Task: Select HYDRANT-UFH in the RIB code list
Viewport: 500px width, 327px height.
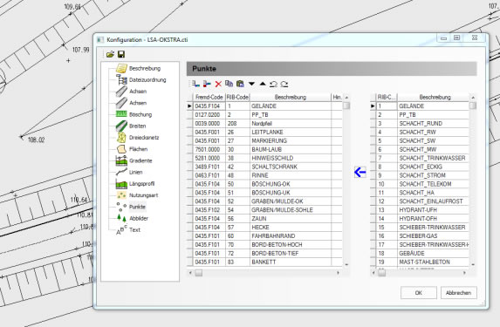Action: (420, 210)
